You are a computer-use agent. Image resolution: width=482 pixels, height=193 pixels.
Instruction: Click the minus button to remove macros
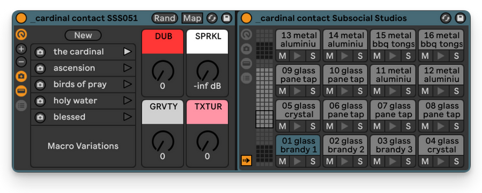pyautogui.click(x=21, y=63)
